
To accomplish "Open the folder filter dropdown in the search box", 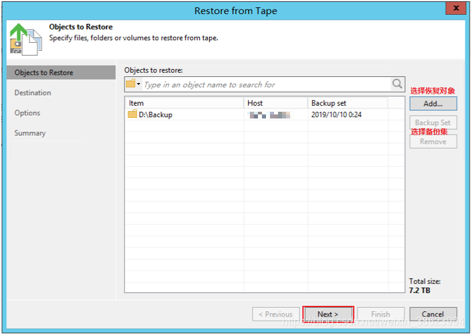I will click(133, 84).
